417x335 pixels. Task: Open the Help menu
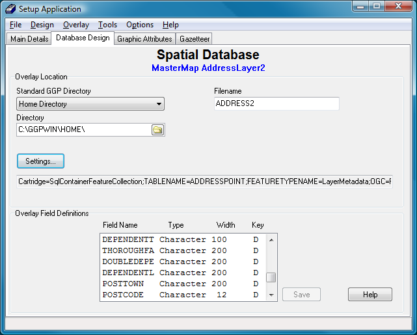click(x=170, y=25)
